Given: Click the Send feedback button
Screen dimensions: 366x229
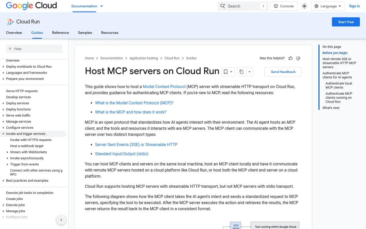Looking at the screenshot, I should 283,72.
